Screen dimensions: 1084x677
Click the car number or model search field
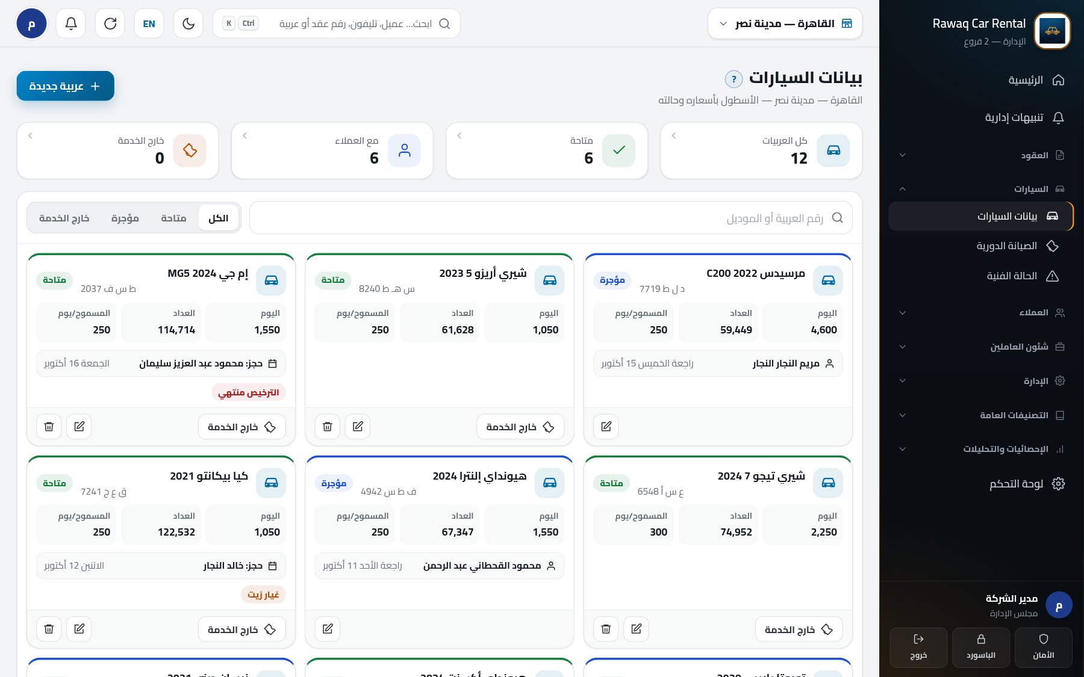click(x=551, y=218)
